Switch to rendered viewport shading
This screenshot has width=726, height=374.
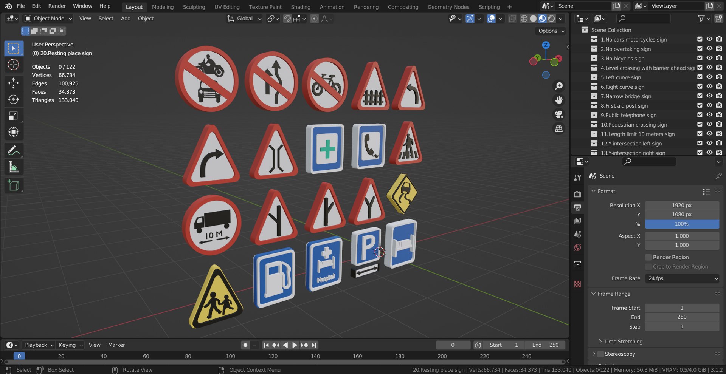tap(552, 19)
